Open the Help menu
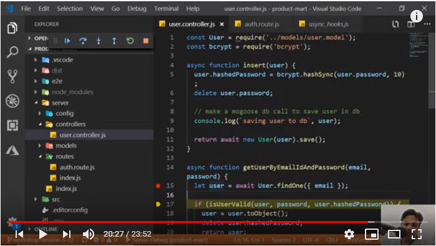The image size is (436, 246). click(193, 9)
